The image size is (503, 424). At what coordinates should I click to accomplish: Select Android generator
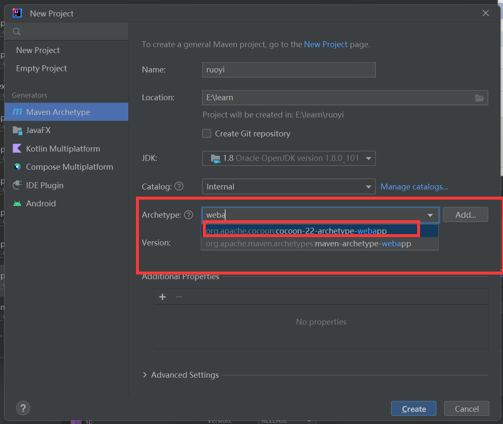(67, 203)
